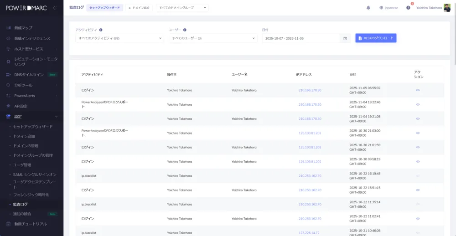
Task: Open the すべてのアクティビティ (82) dropdown
Action: coord(119,38)
